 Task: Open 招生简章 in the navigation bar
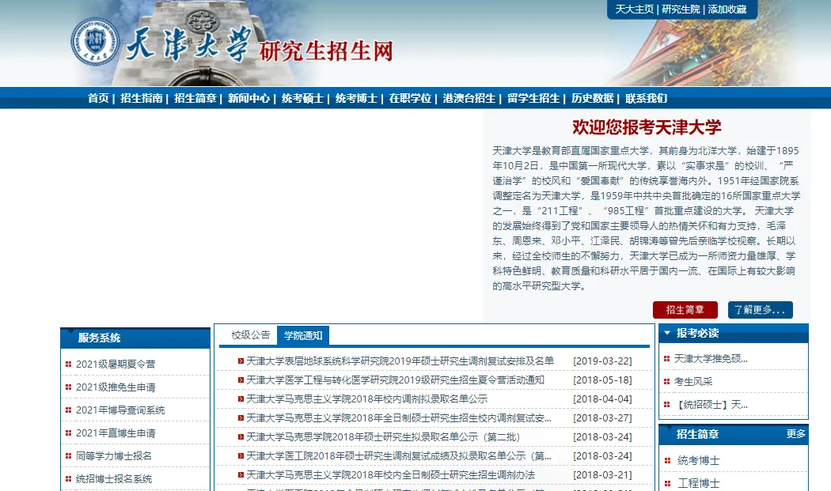click(195, 99)
